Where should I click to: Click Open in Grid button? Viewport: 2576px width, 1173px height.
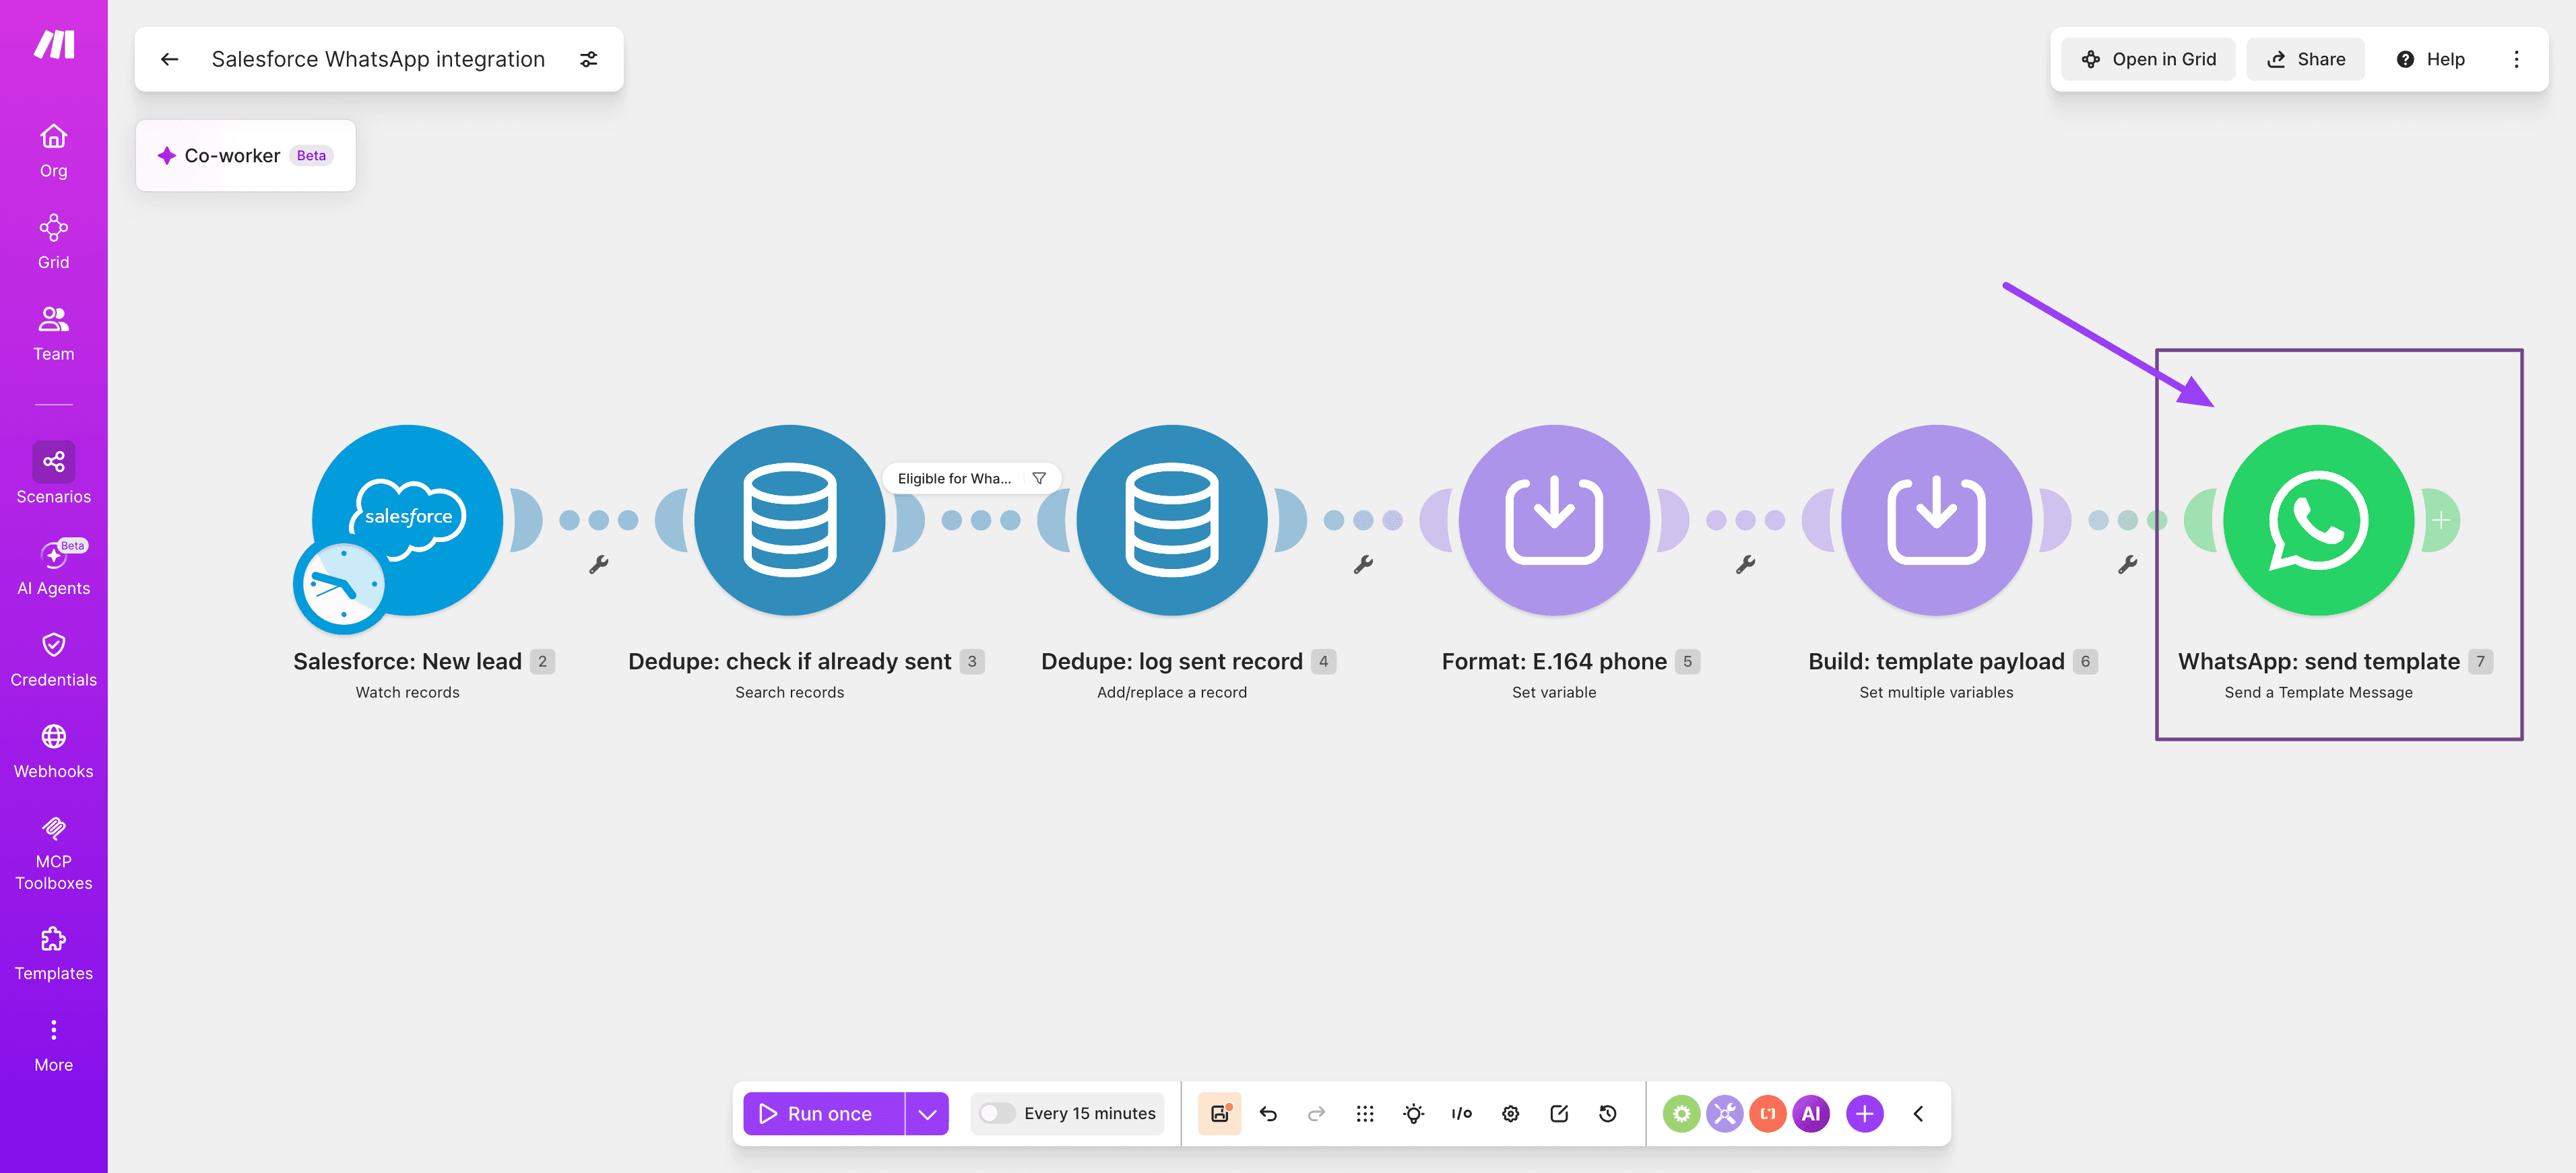pyautogui.click(x=2148, y=59)
